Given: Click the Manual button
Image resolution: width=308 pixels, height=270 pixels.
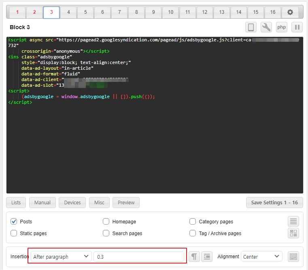Looking at the screenshot, I should [x=42, y=203].
